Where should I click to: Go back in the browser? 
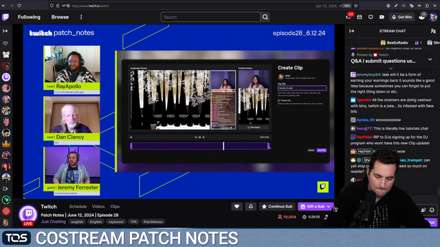point(3,5)
